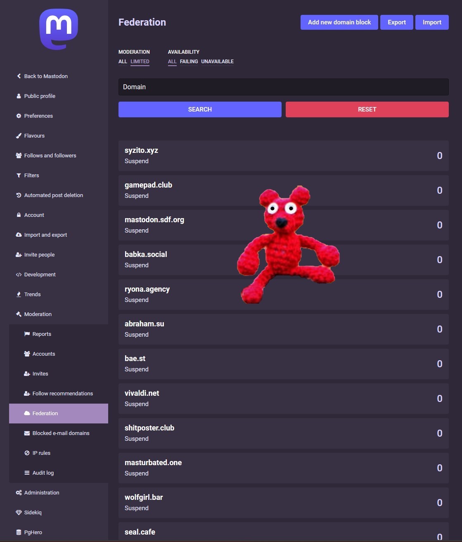Click the Development code icon
Screen dimensions: 462x542
[19, 274]
